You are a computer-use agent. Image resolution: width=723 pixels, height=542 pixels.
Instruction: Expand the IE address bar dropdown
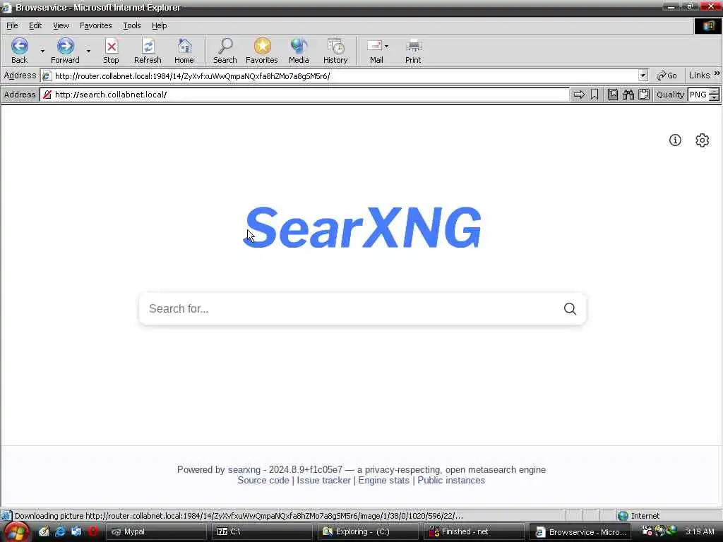point(643,76)
